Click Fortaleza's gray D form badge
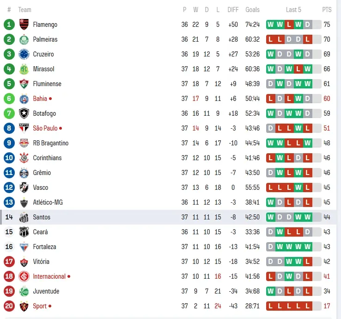The image size is (341, 319). pyautogui.click(x=270, y=247)
